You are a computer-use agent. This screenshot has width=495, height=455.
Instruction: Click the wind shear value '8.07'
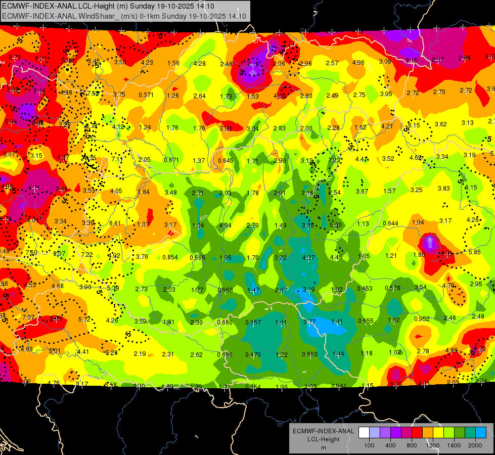point(59,254)
